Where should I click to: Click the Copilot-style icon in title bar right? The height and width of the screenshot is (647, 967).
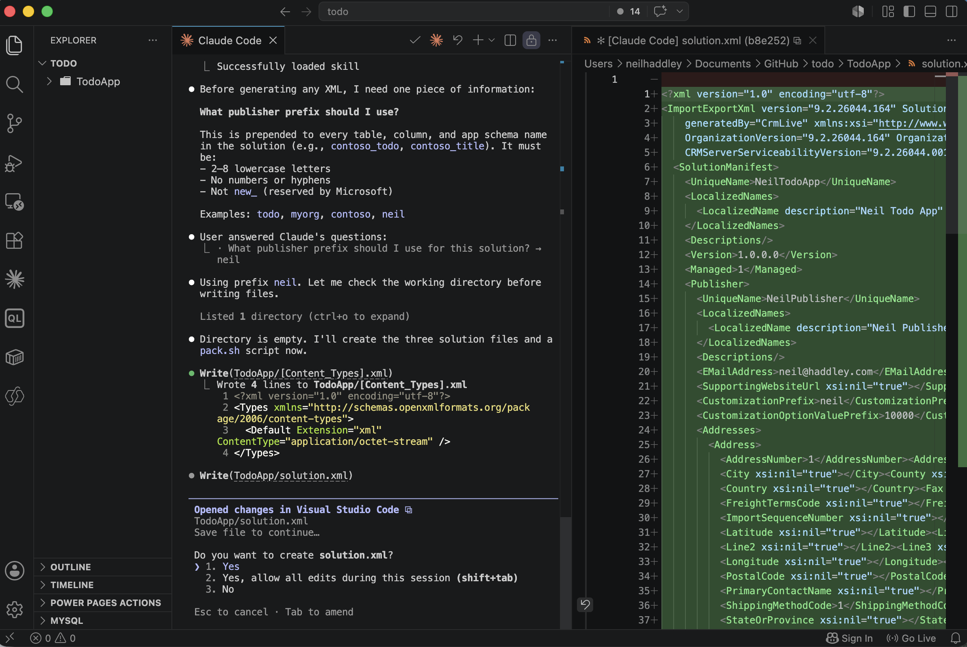pyautogui.click(x=858, y=11)
